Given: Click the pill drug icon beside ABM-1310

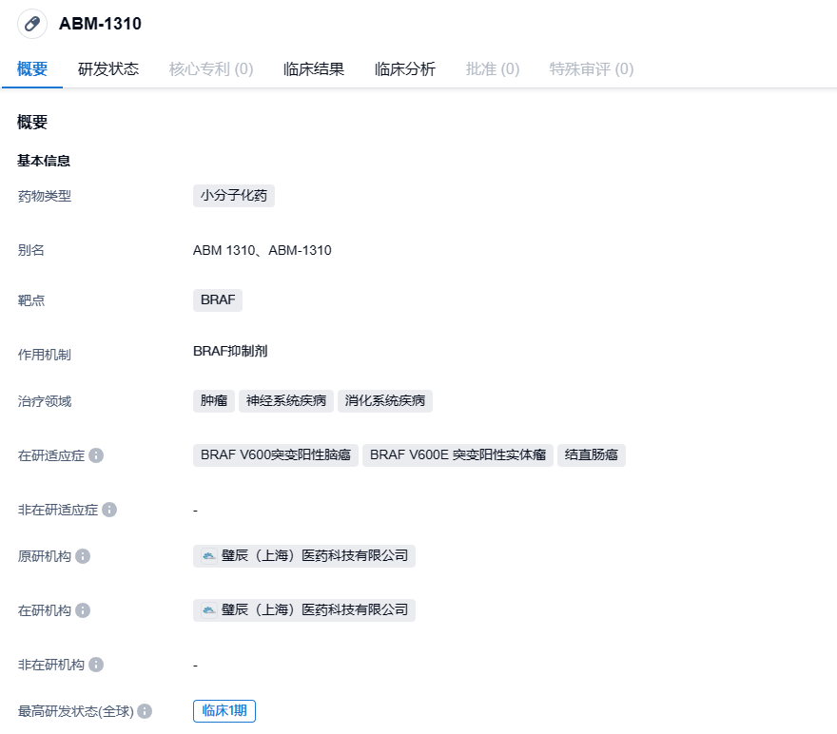Looking at the screenshot, I should [x=32, y=24].
